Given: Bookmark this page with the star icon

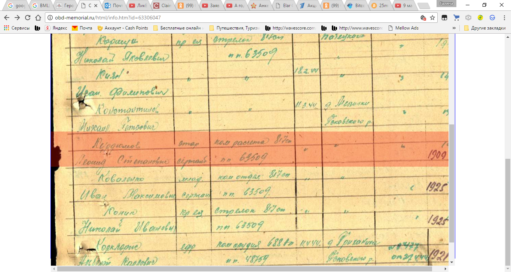Looking at the screenshot, I should pos(432,18).
